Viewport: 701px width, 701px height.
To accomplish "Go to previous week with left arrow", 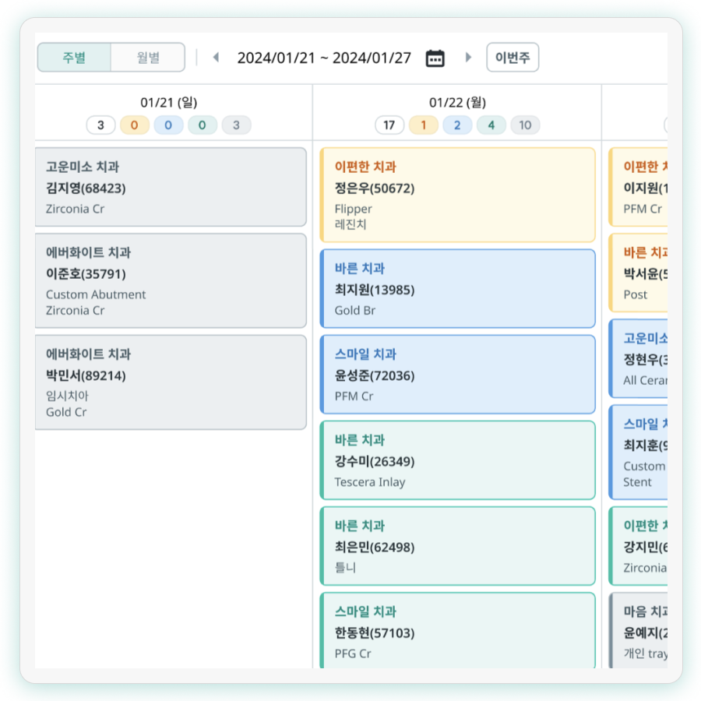I will click(x=216, y=58).
